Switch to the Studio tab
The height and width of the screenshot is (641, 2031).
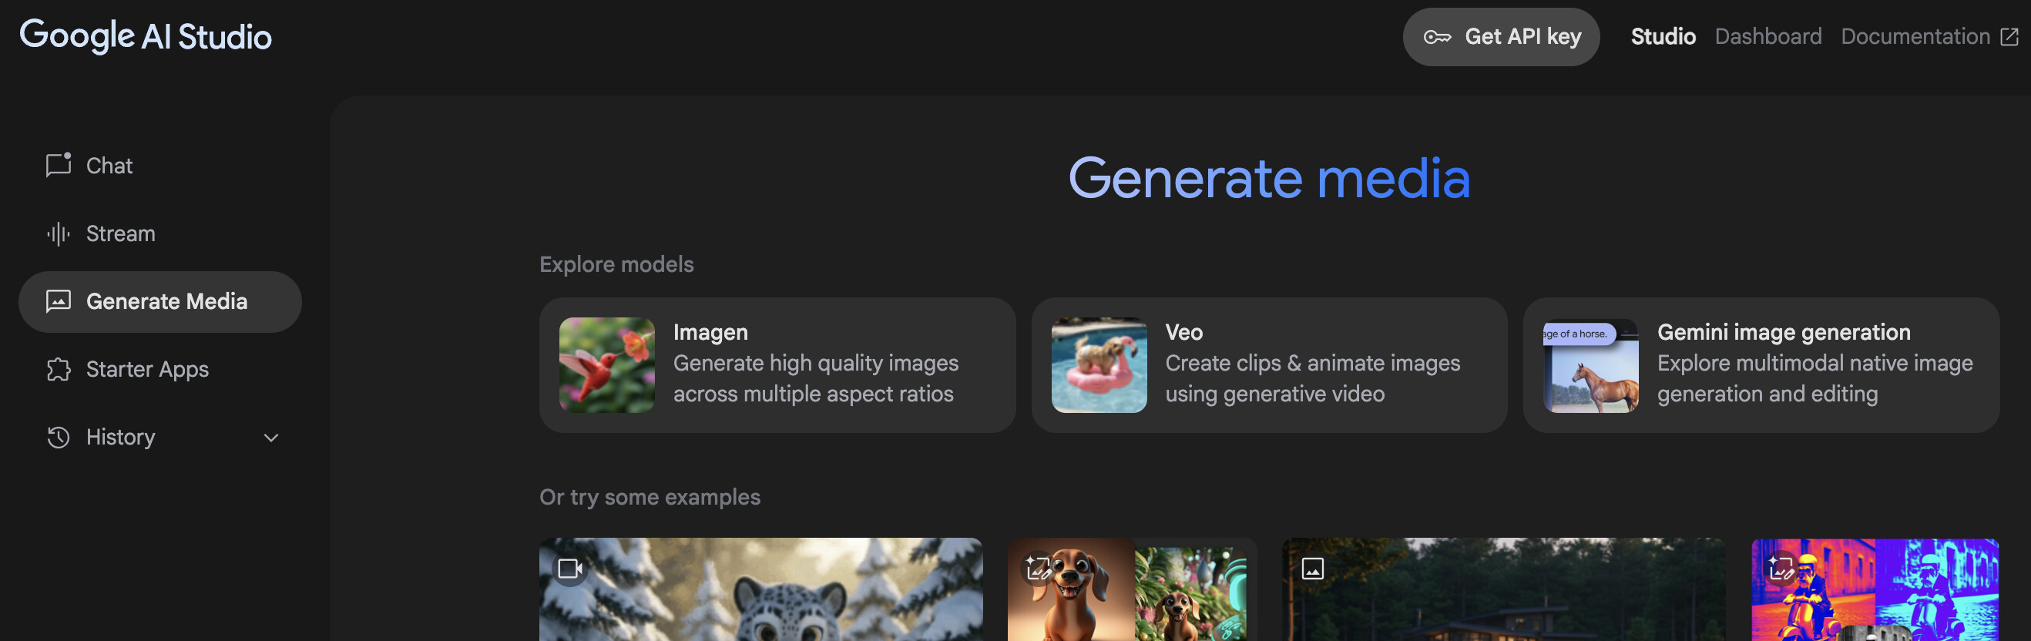click(1662, 37)
